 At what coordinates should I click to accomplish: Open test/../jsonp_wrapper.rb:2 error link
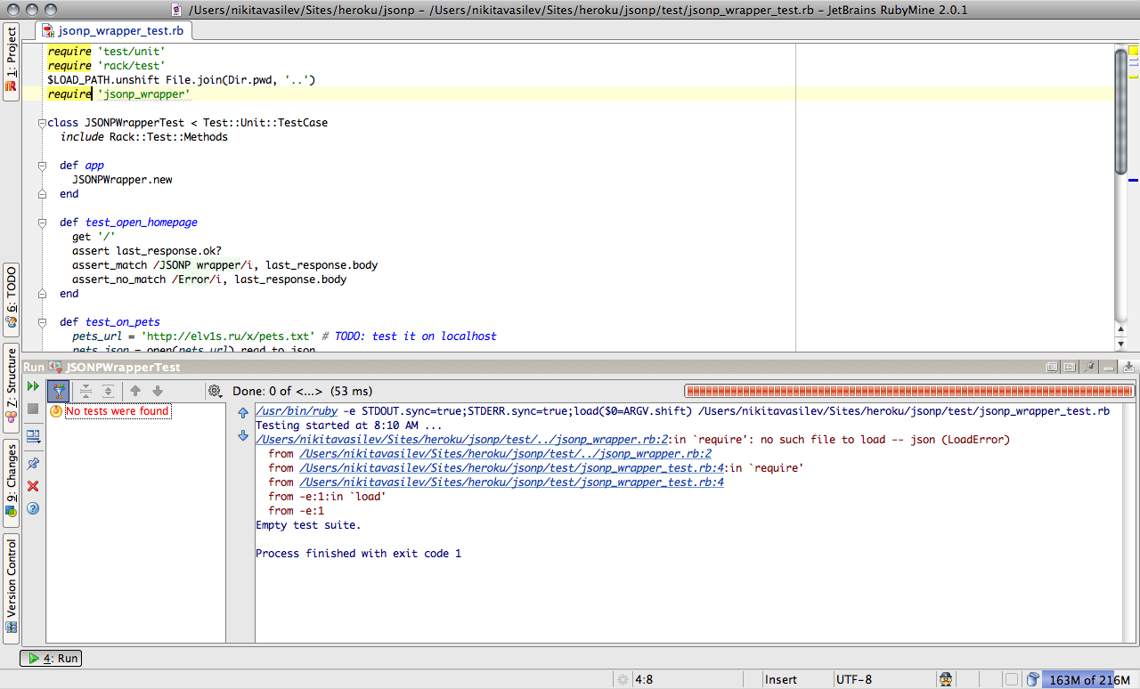tap(461, 440)
